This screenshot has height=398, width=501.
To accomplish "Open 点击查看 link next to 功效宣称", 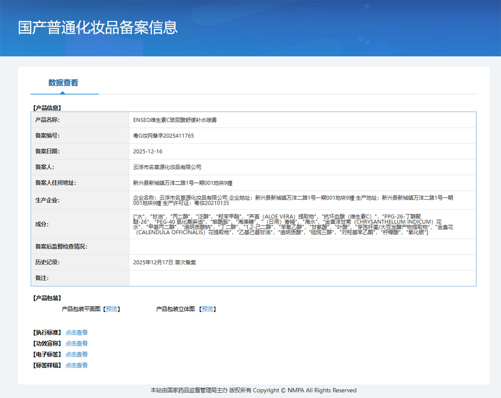I will pyautogui.click(x=76, y=343).
